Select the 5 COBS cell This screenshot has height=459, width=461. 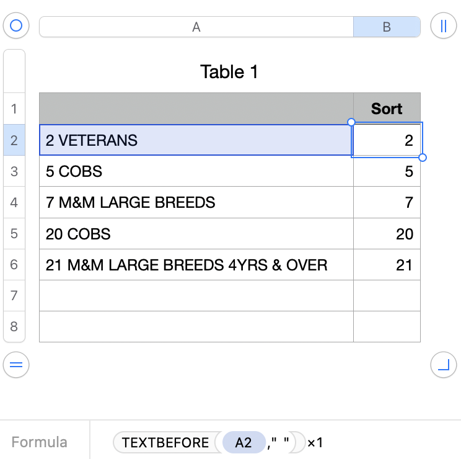click(196, 171)
